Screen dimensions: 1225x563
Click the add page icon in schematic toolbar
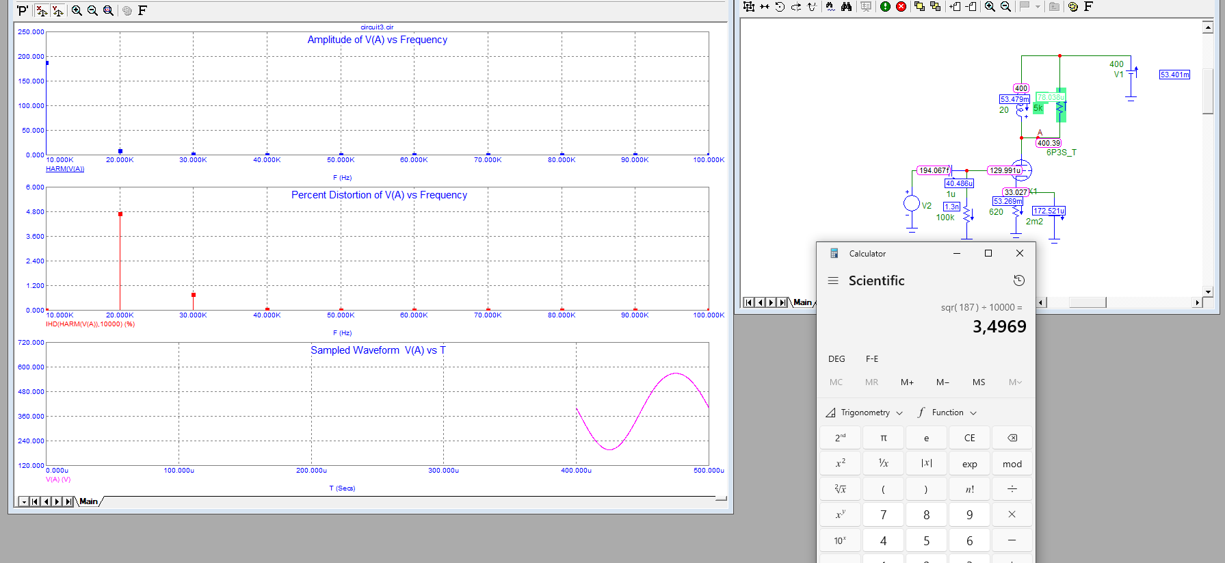pyautogui.click(x=955, y=6)
